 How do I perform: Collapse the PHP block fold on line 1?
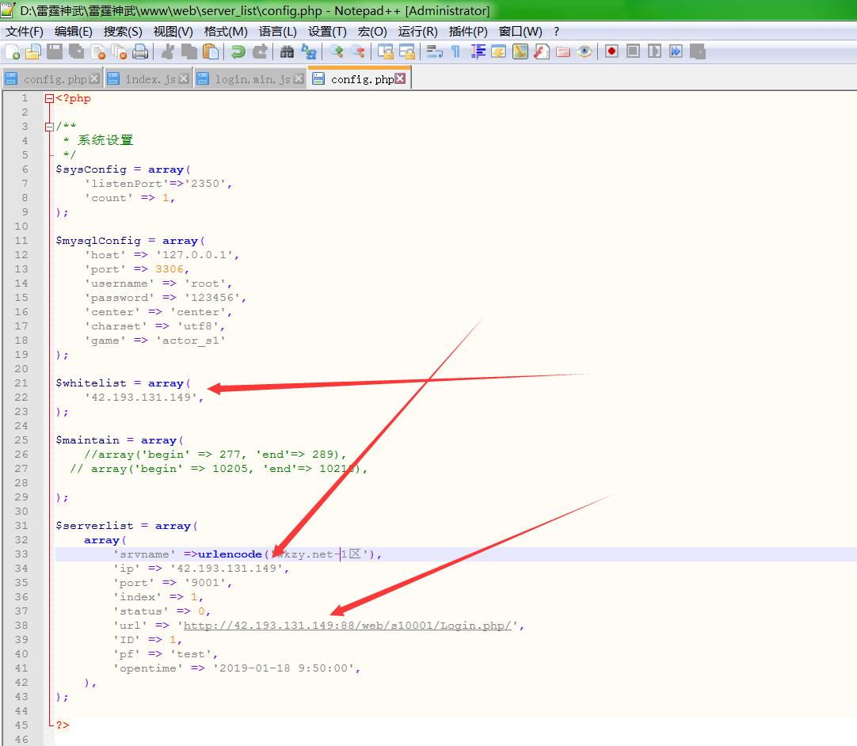coord(49,99)
